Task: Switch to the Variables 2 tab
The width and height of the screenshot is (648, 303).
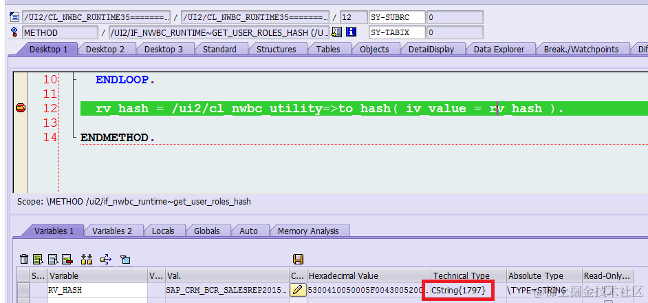Action: (x=112, y=231)
